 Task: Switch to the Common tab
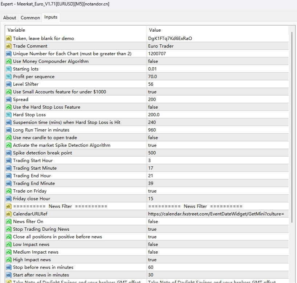30,17
